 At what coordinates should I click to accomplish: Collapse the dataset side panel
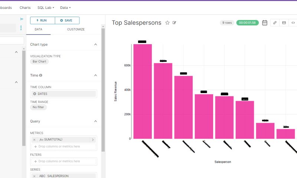[x=22, y=19]
